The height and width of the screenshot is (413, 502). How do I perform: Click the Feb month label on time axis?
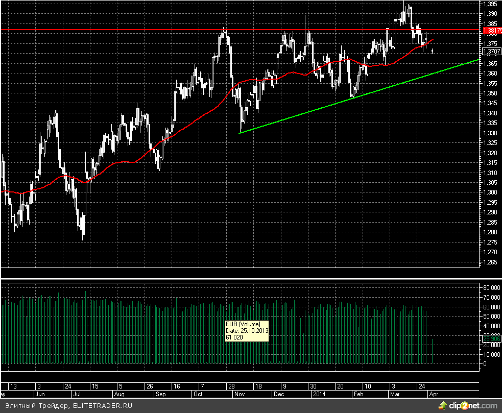[x=358, y=394]
